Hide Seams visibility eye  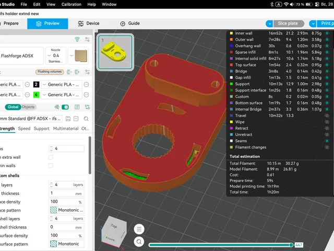pyautogui.click(x=327, y=141)
